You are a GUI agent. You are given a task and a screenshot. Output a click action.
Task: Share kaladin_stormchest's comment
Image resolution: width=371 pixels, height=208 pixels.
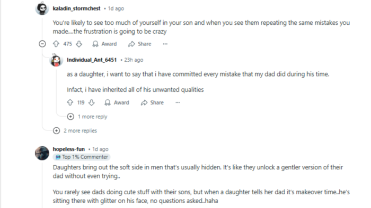[x=140, y=44]
